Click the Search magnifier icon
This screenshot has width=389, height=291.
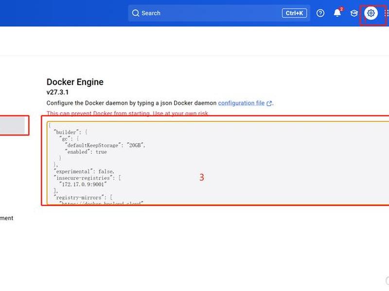[x=136, y=13]
